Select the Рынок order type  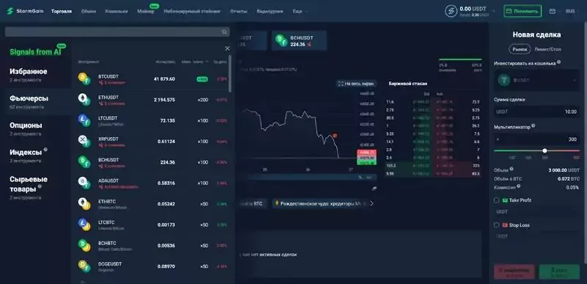pos(519,49)
